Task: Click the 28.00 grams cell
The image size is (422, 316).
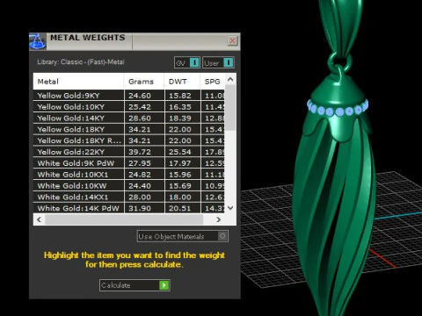Action: pos(144,197)
